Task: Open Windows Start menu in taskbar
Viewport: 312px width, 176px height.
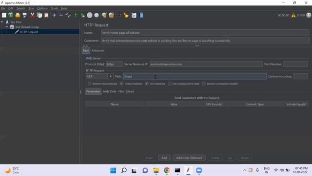Action: click(113, 170)
